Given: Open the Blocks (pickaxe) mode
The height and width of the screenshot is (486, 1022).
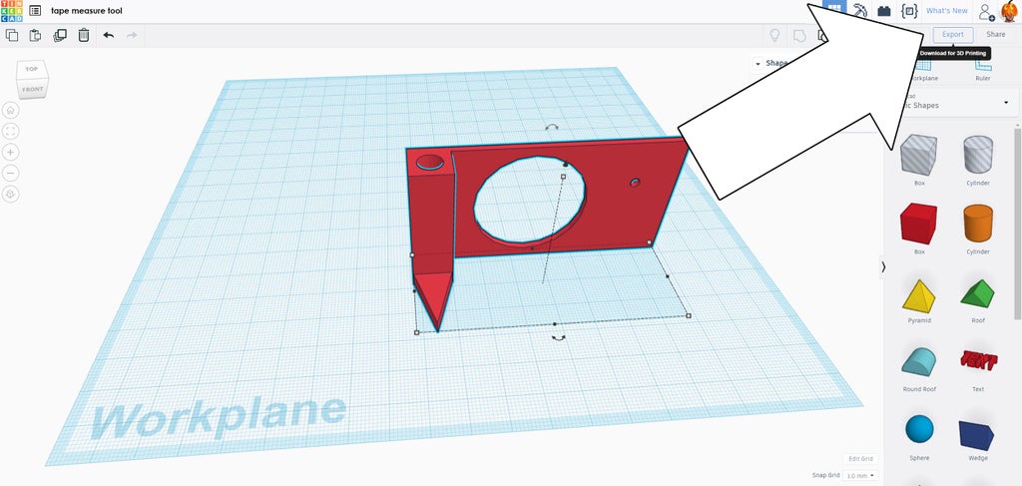Looking at the screenshot, I should click(x=860, y=10).
